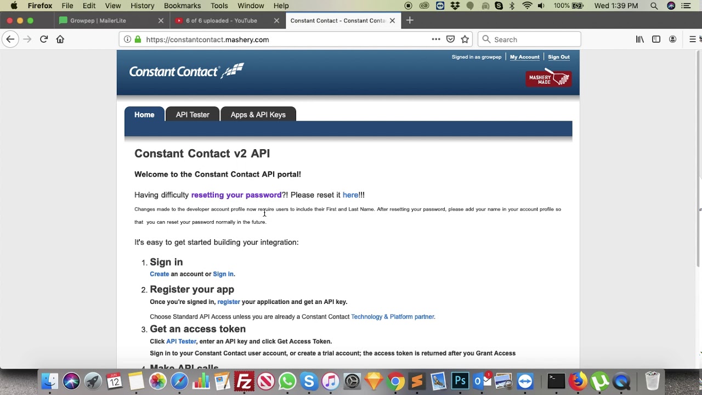Open the Bluetooth status menu
Screen dimensions: 702x395
tap(512, 6)
